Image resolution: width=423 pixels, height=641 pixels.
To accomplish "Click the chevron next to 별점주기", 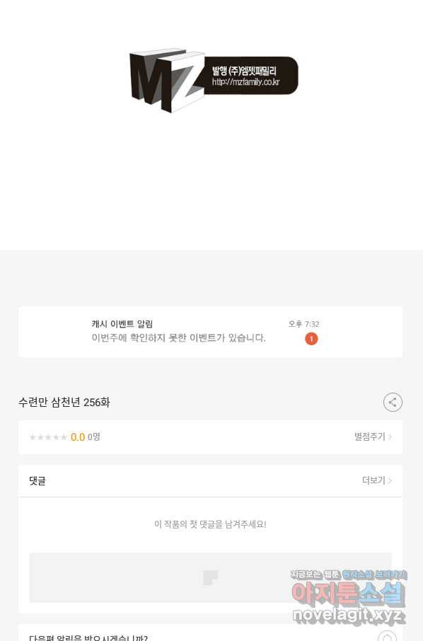I will tap(390, 437).
